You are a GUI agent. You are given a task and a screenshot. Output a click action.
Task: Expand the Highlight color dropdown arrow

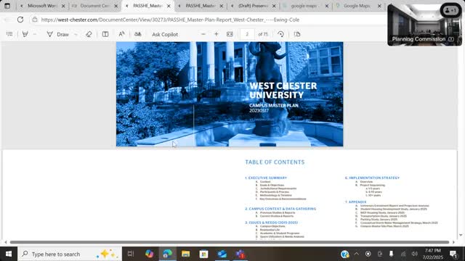coord(34,34)
